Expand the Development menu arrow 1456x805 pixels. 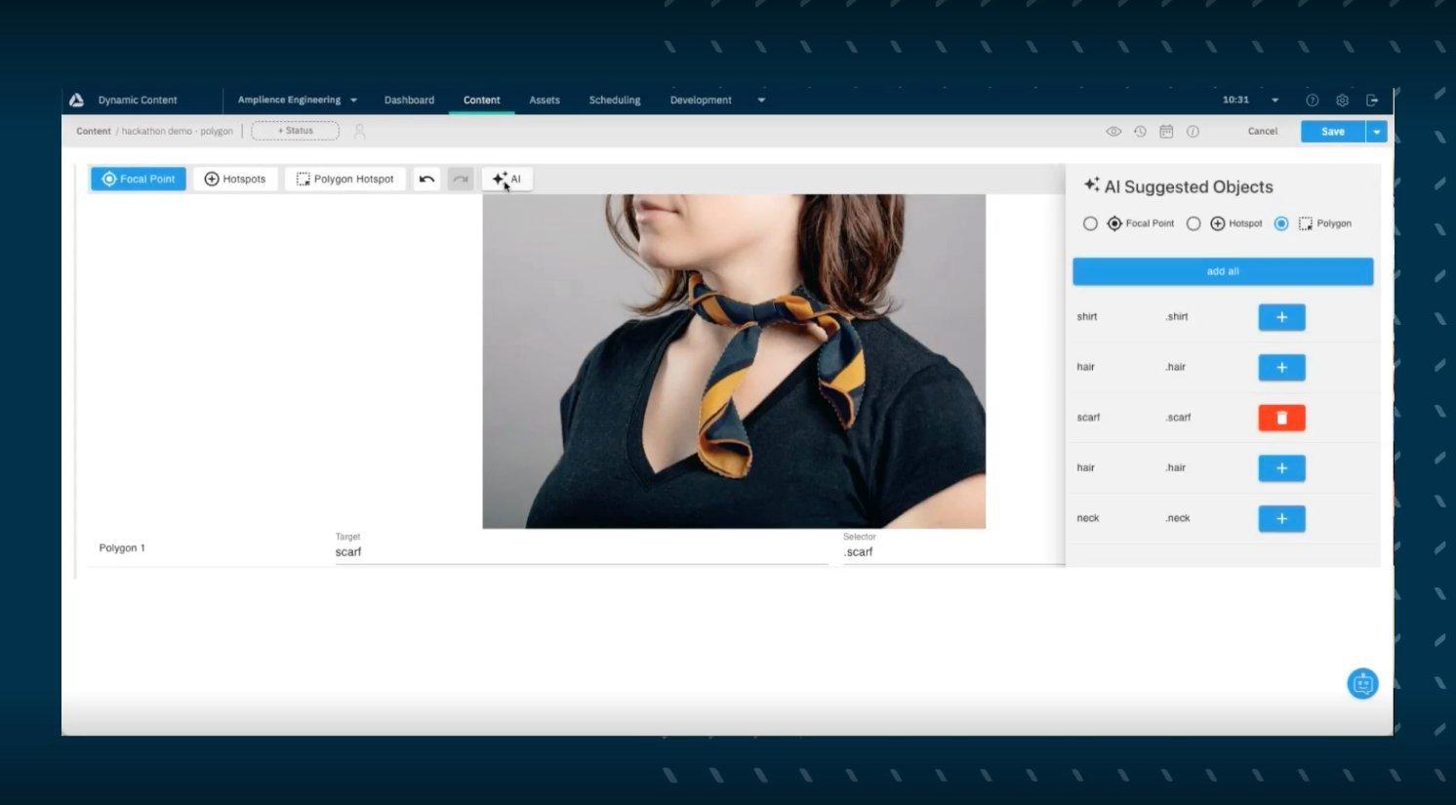tap(761, 100)
